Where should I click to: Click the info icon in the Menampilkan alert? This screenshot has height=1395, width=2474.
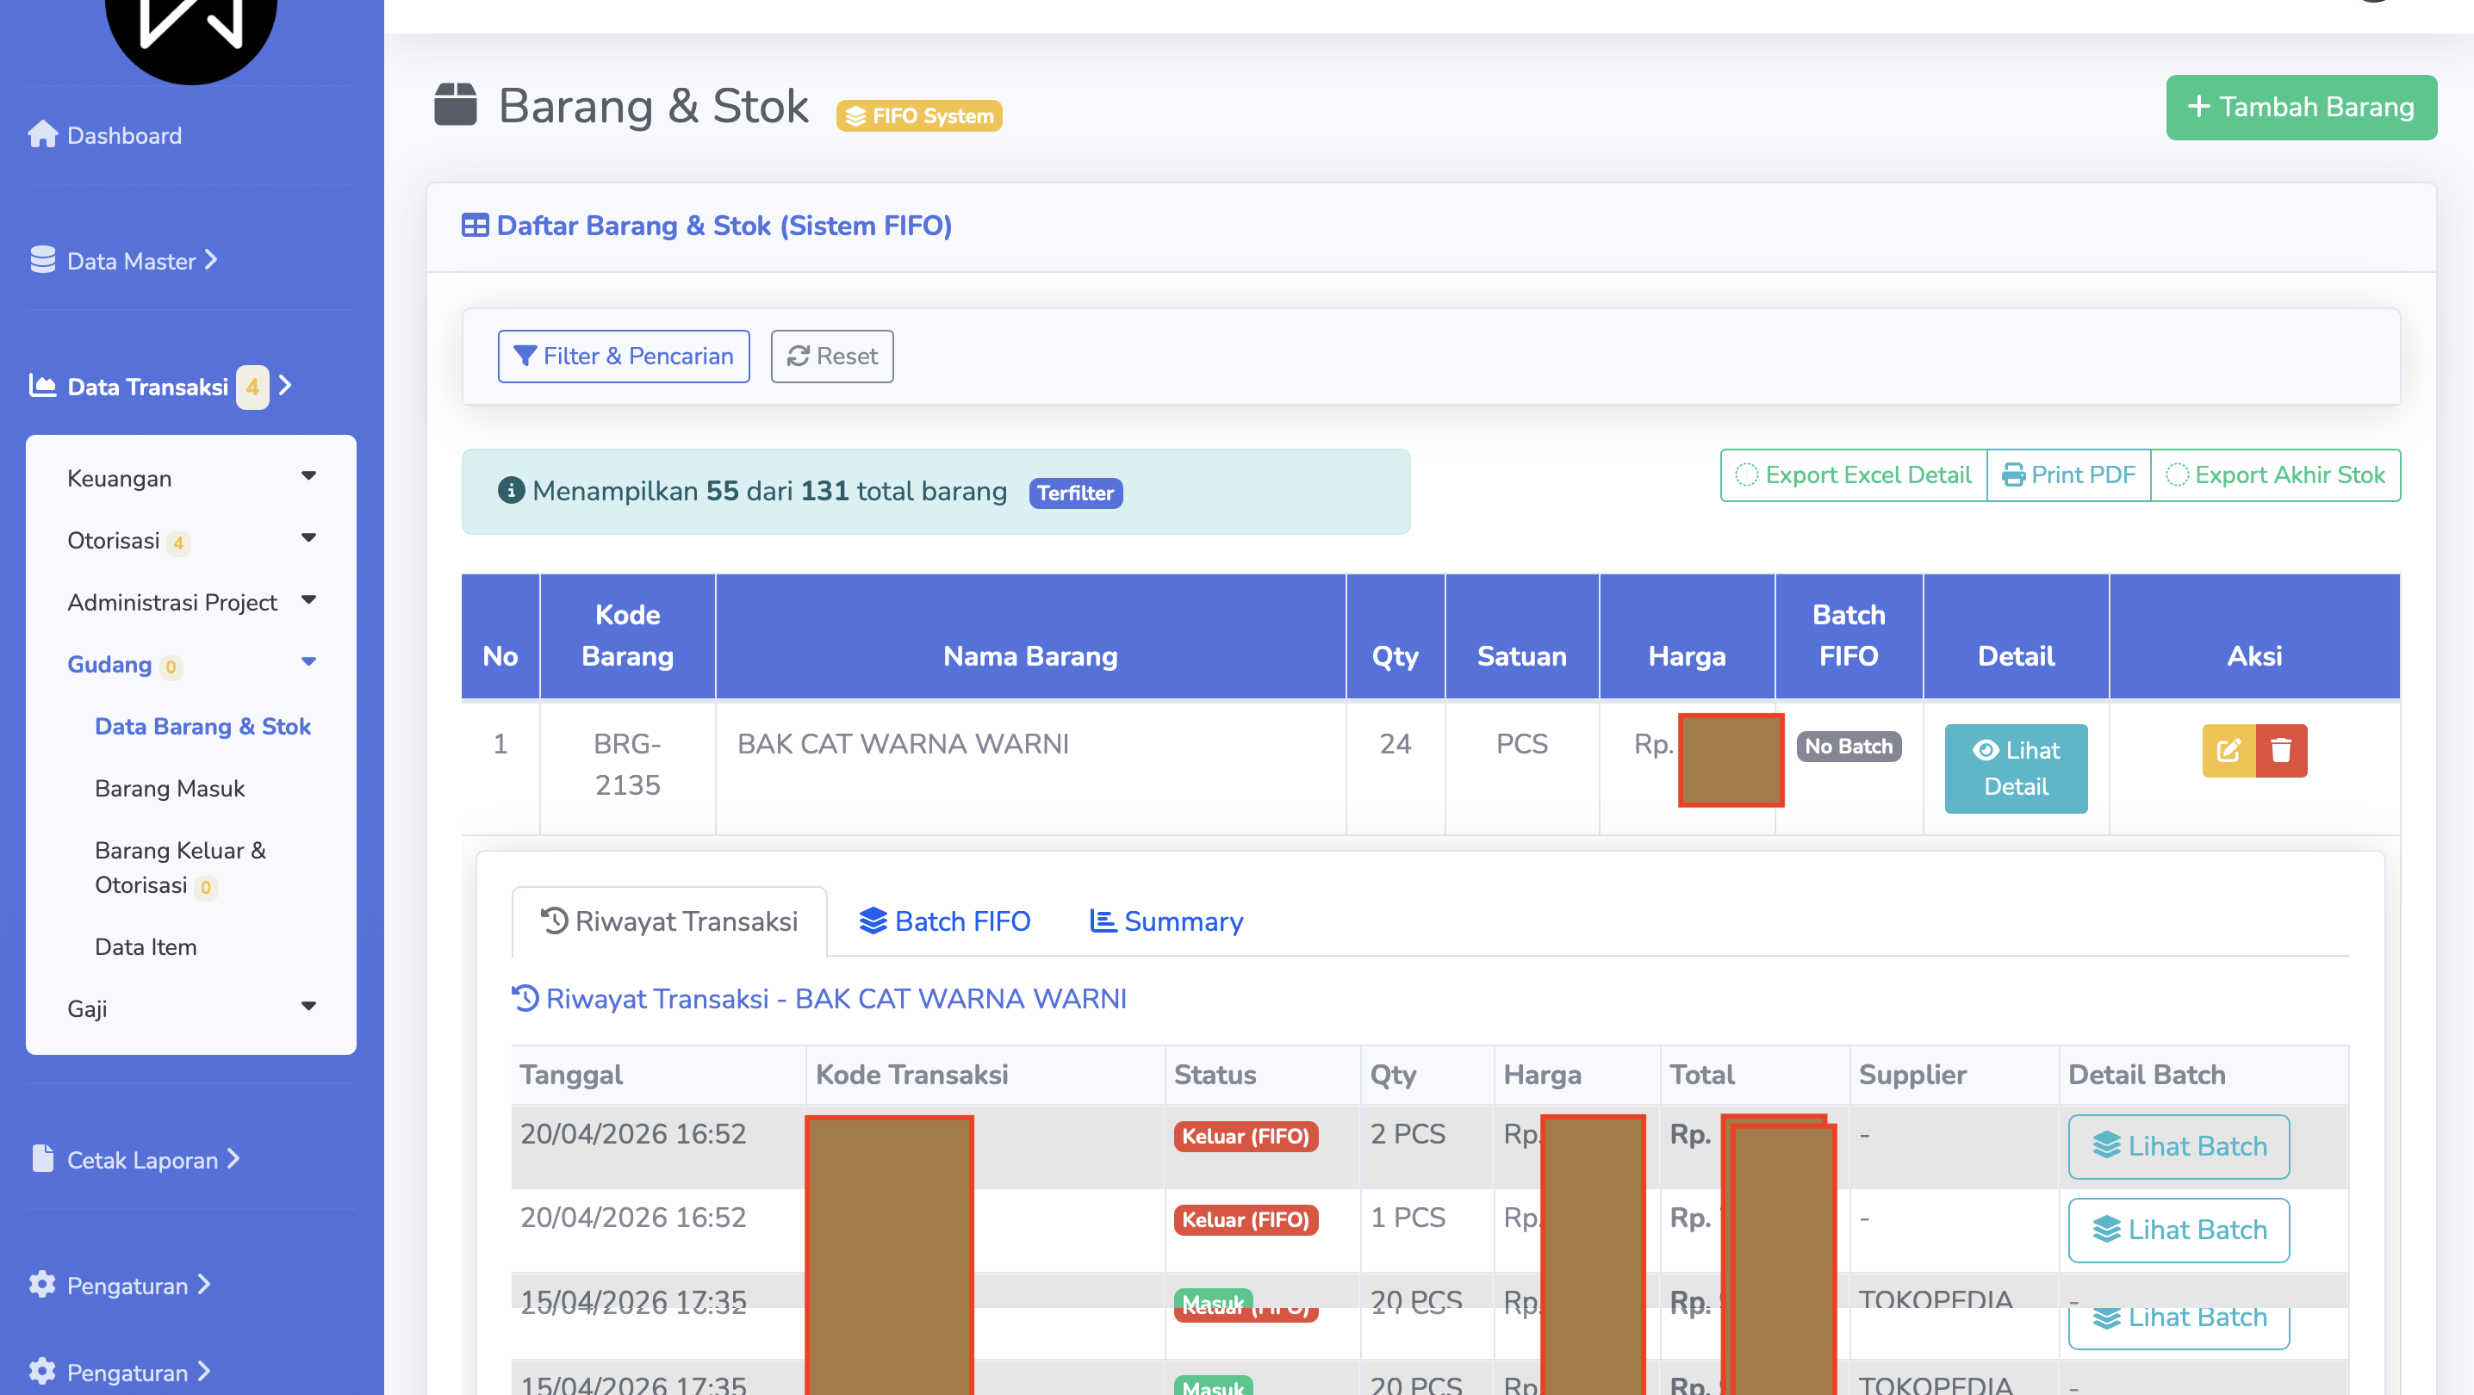pyautogui.click(x=511, y=491)
